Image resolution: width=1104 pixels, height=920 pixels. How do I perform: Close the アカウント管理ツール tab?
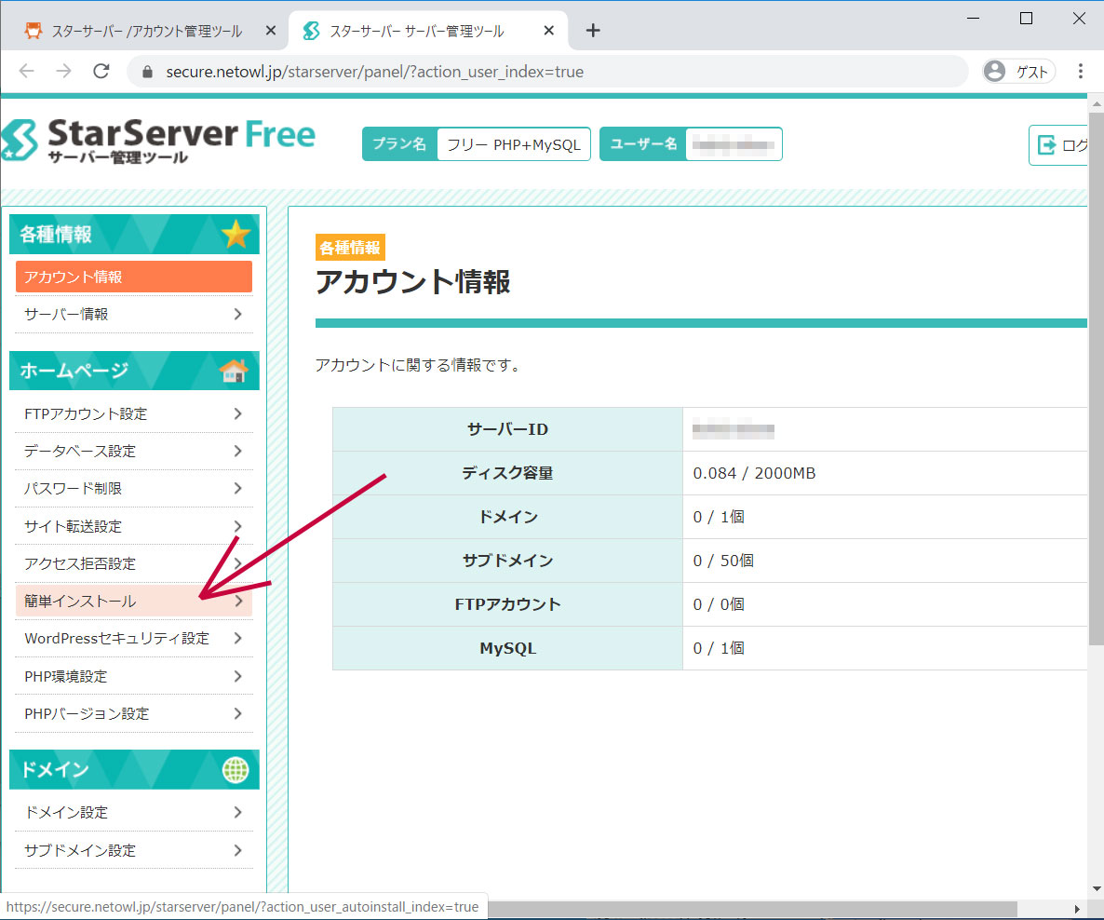[x=270, y=31]
